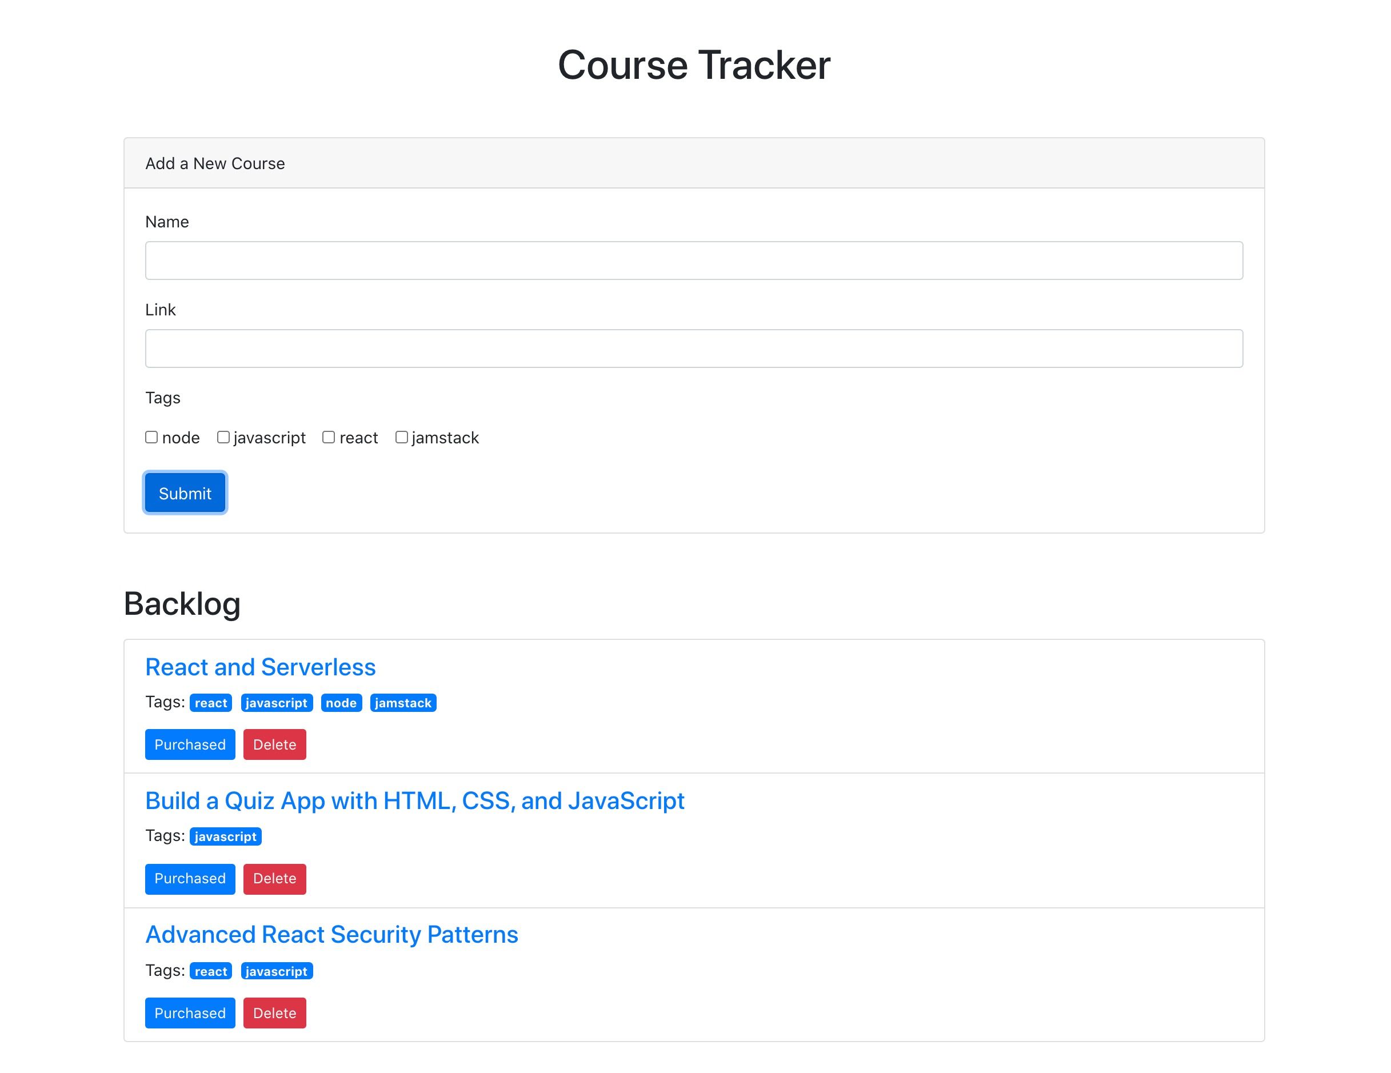Open the React and Serverless course link

[260, 667]
